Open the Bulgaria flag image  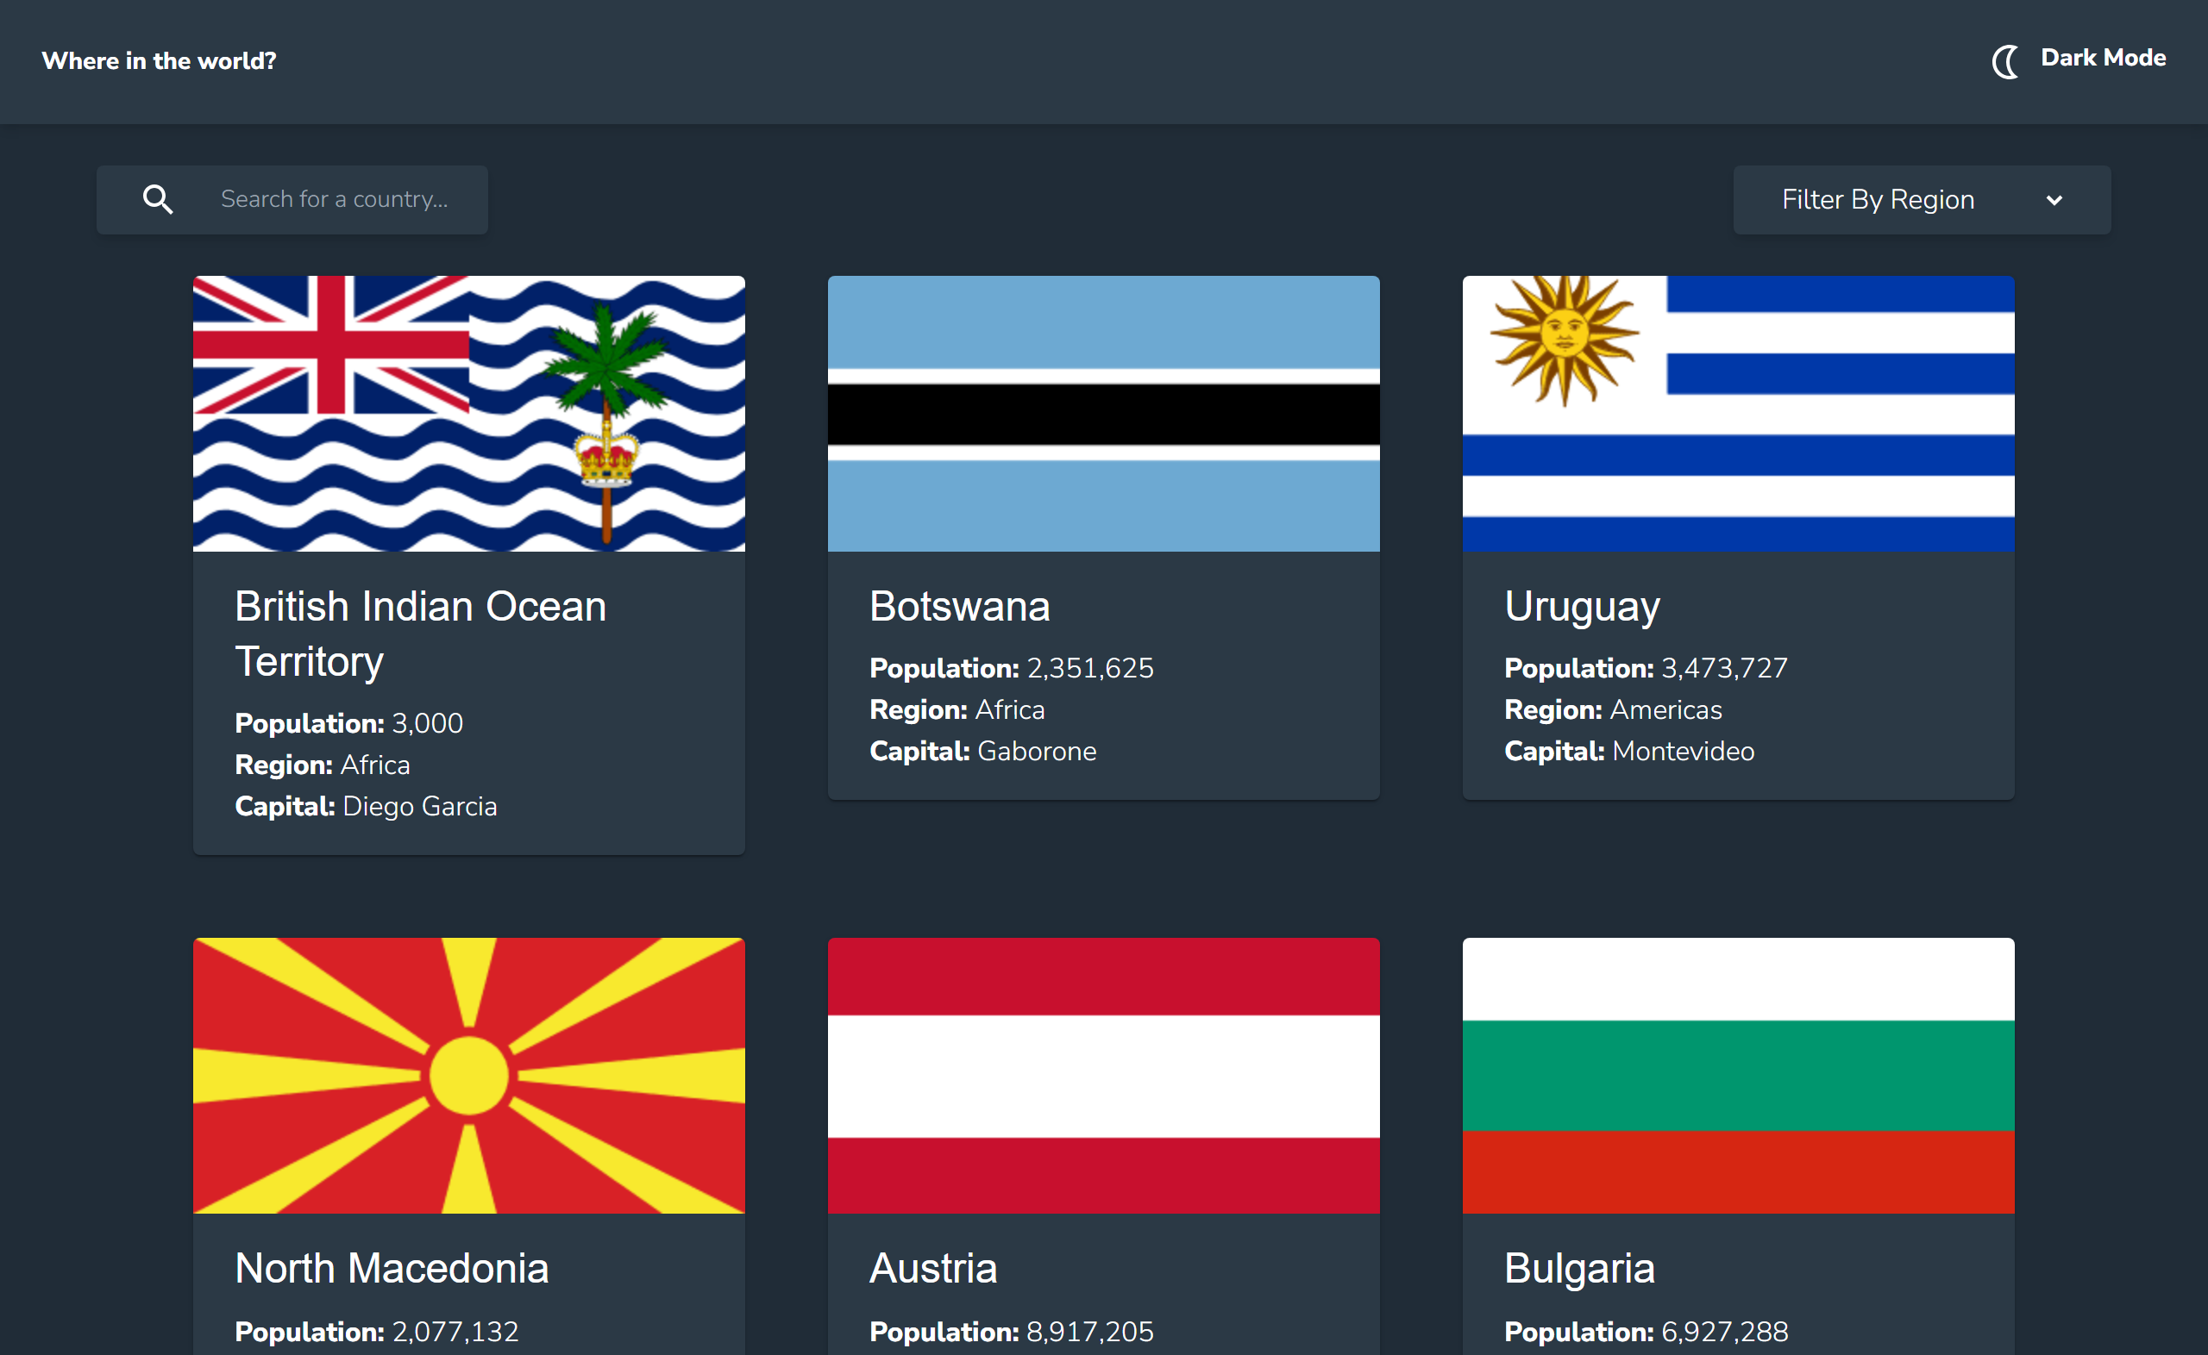click(1738, 1076)
